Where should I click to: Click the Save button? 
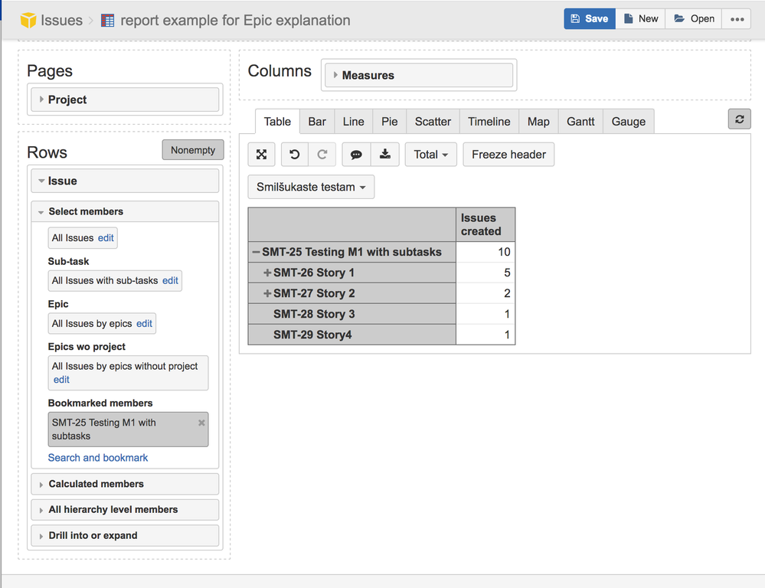click(x=589, y=19)
